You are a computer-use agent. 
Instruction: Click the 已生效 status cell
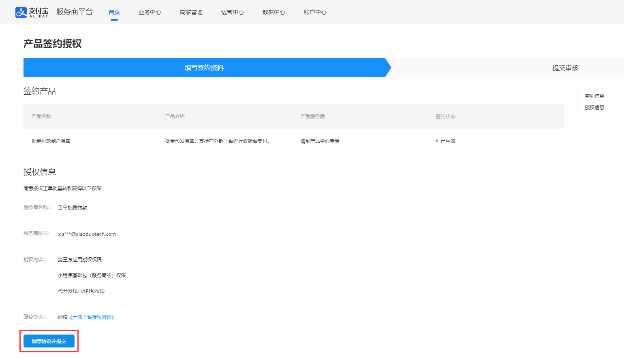448,141
